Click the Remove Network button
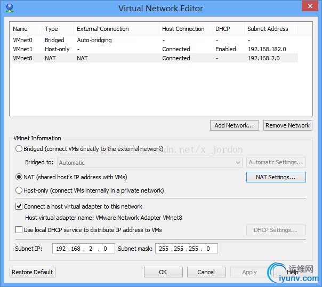The height and width of the screenshot is (287, 322). [288, 125]
